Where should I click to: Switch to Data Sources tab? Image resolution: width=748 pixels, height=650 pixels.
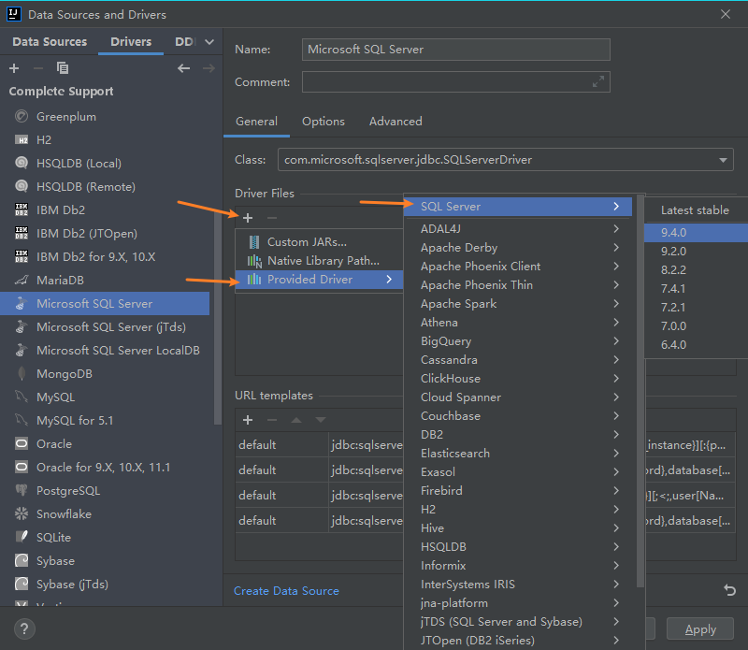[50, 42]
